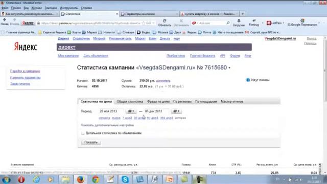Click Дать объявление link
Viewport: 327px width, 184px height.
pyautogui.click(x=96, y=56)
